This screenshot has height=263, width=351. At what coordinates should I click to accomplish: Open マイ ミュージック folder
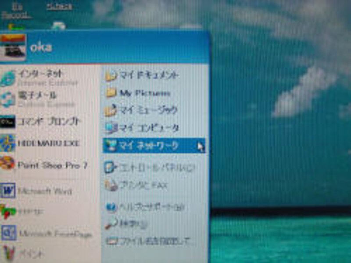pyautogui.click(x=141, y=110)
